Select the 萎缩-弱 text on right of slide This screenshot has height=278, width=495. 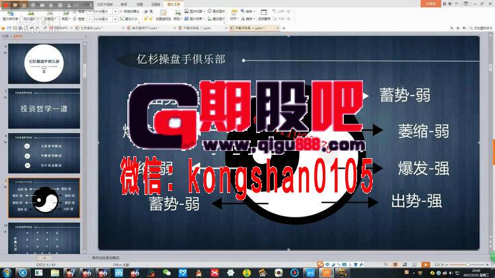point(423,131)
